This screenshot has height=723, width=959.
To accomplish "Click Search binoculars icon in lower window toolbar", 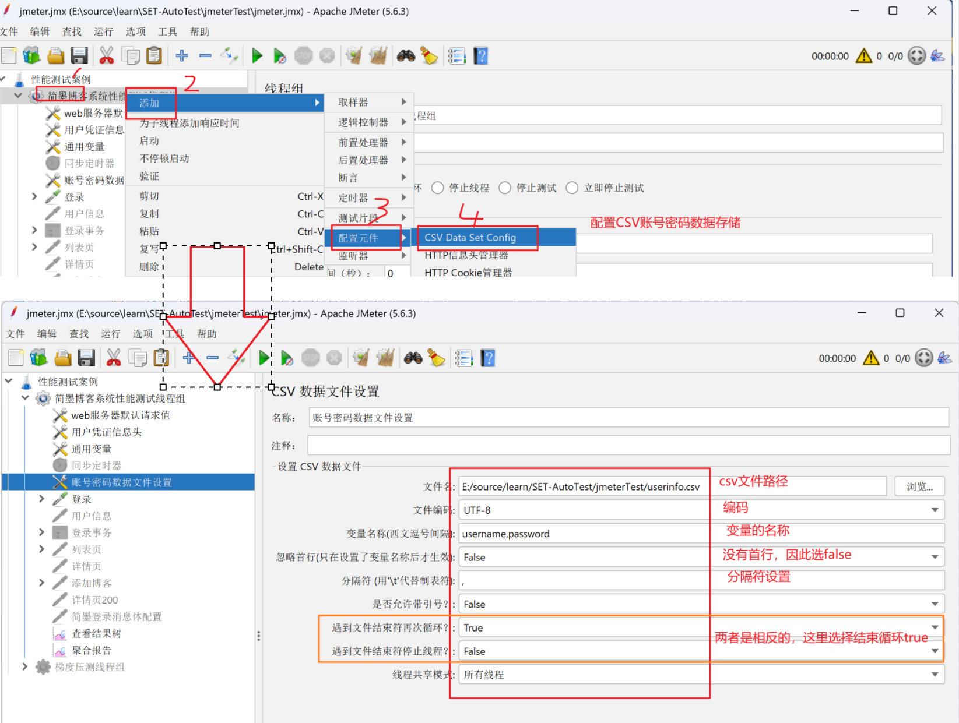I will click(x=413, y=358).
